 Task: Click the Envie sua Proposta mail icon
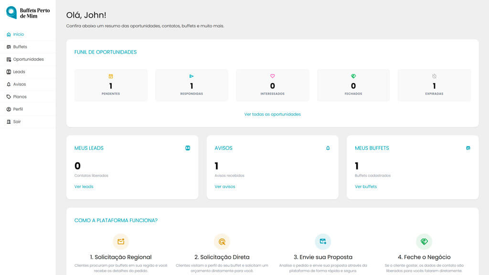tap(323, 242)
